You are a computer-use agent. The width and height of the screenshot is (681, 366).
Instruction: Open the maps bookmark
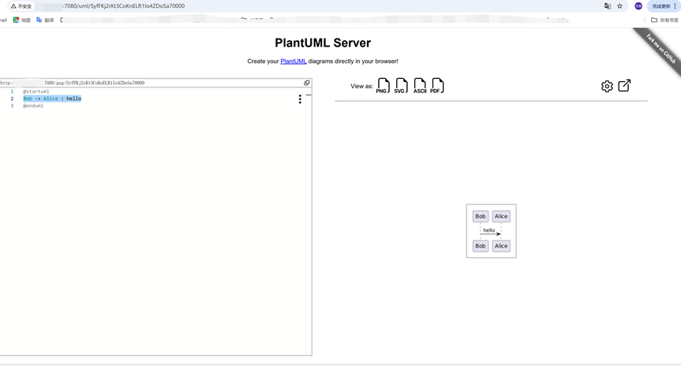22,20
